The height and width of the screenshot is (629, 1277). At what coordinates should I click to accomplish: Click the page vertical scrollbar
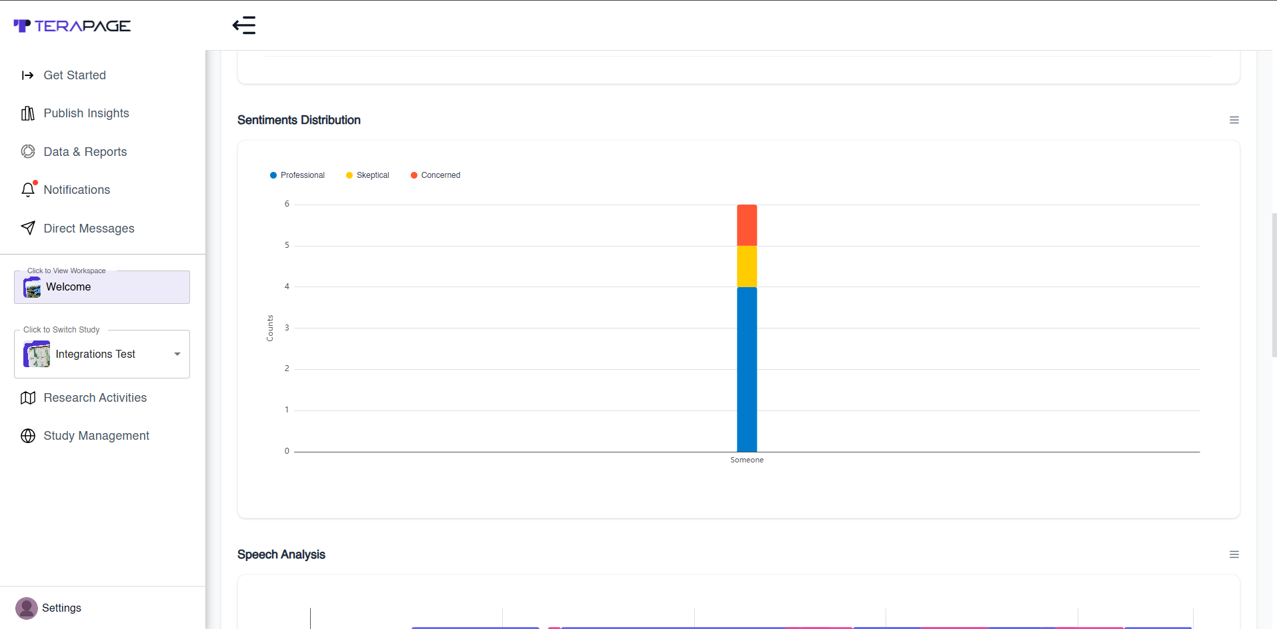[1274, 285]
